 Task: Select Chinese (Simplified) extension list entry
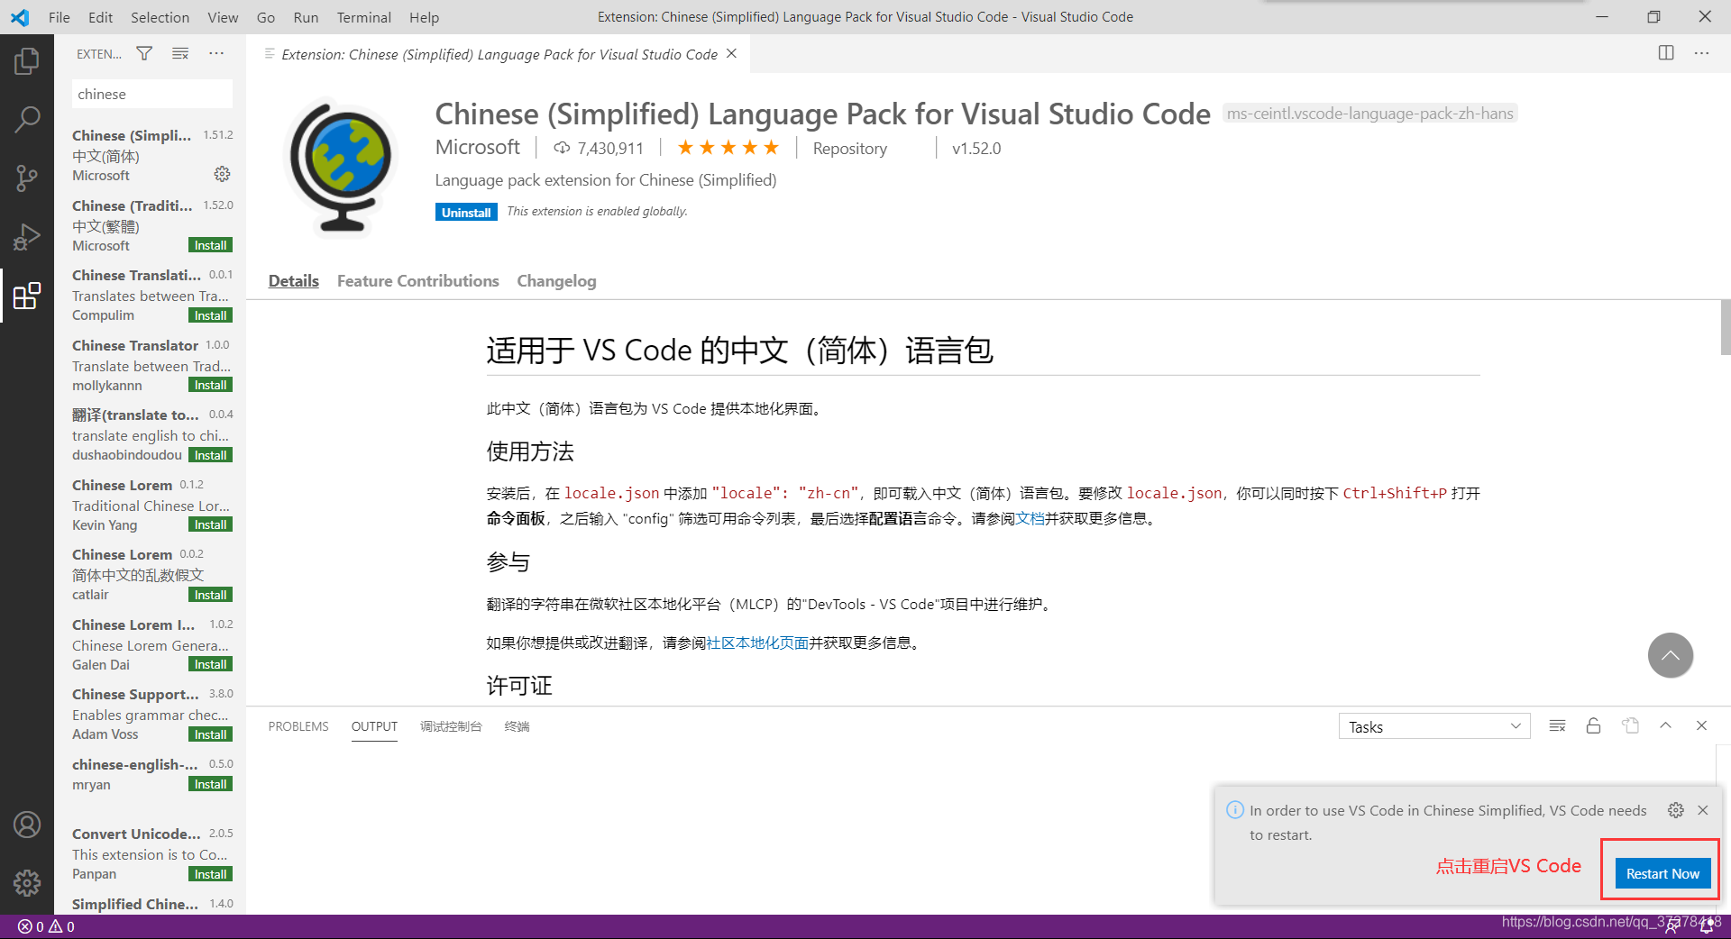151,155
